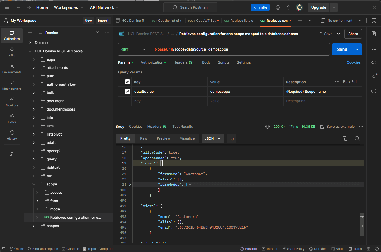
Task: Switch to the Raw response view
Action: [144, 138]
